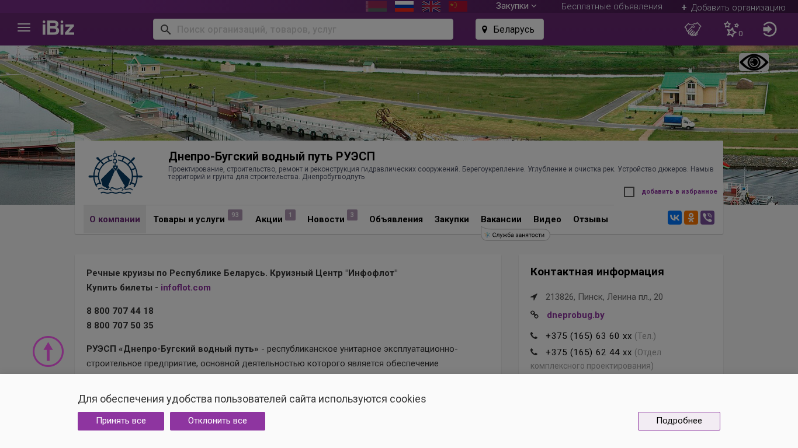The height and width of the screenshot is (448, 798).
Task: Open the 'Видео' tab
Action: pos(547,219)
